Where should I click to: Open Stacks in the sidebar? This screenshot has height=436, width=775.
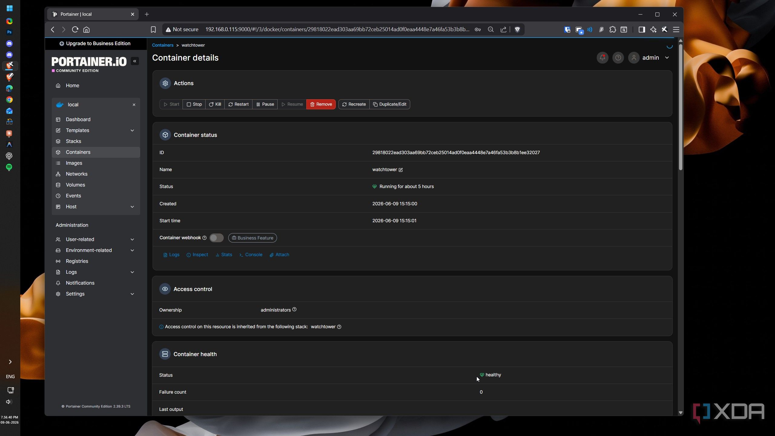96,141
